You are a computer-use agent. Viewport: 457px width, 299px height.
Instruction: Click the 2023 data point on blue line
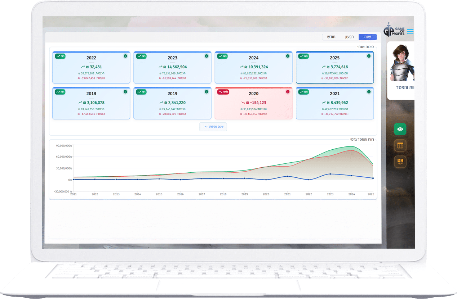tap(330, 174)
